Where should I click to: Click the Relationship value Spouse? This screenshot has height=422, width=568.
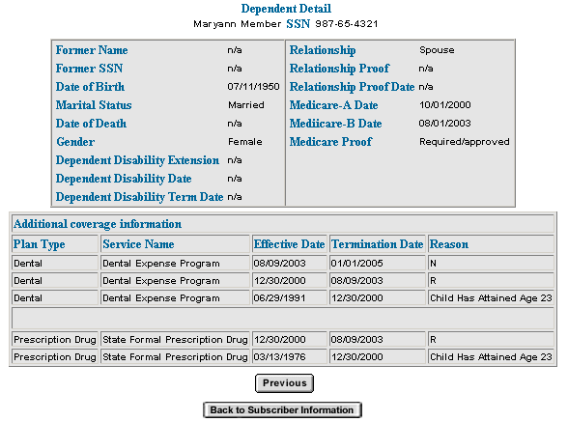coord(437,50)
